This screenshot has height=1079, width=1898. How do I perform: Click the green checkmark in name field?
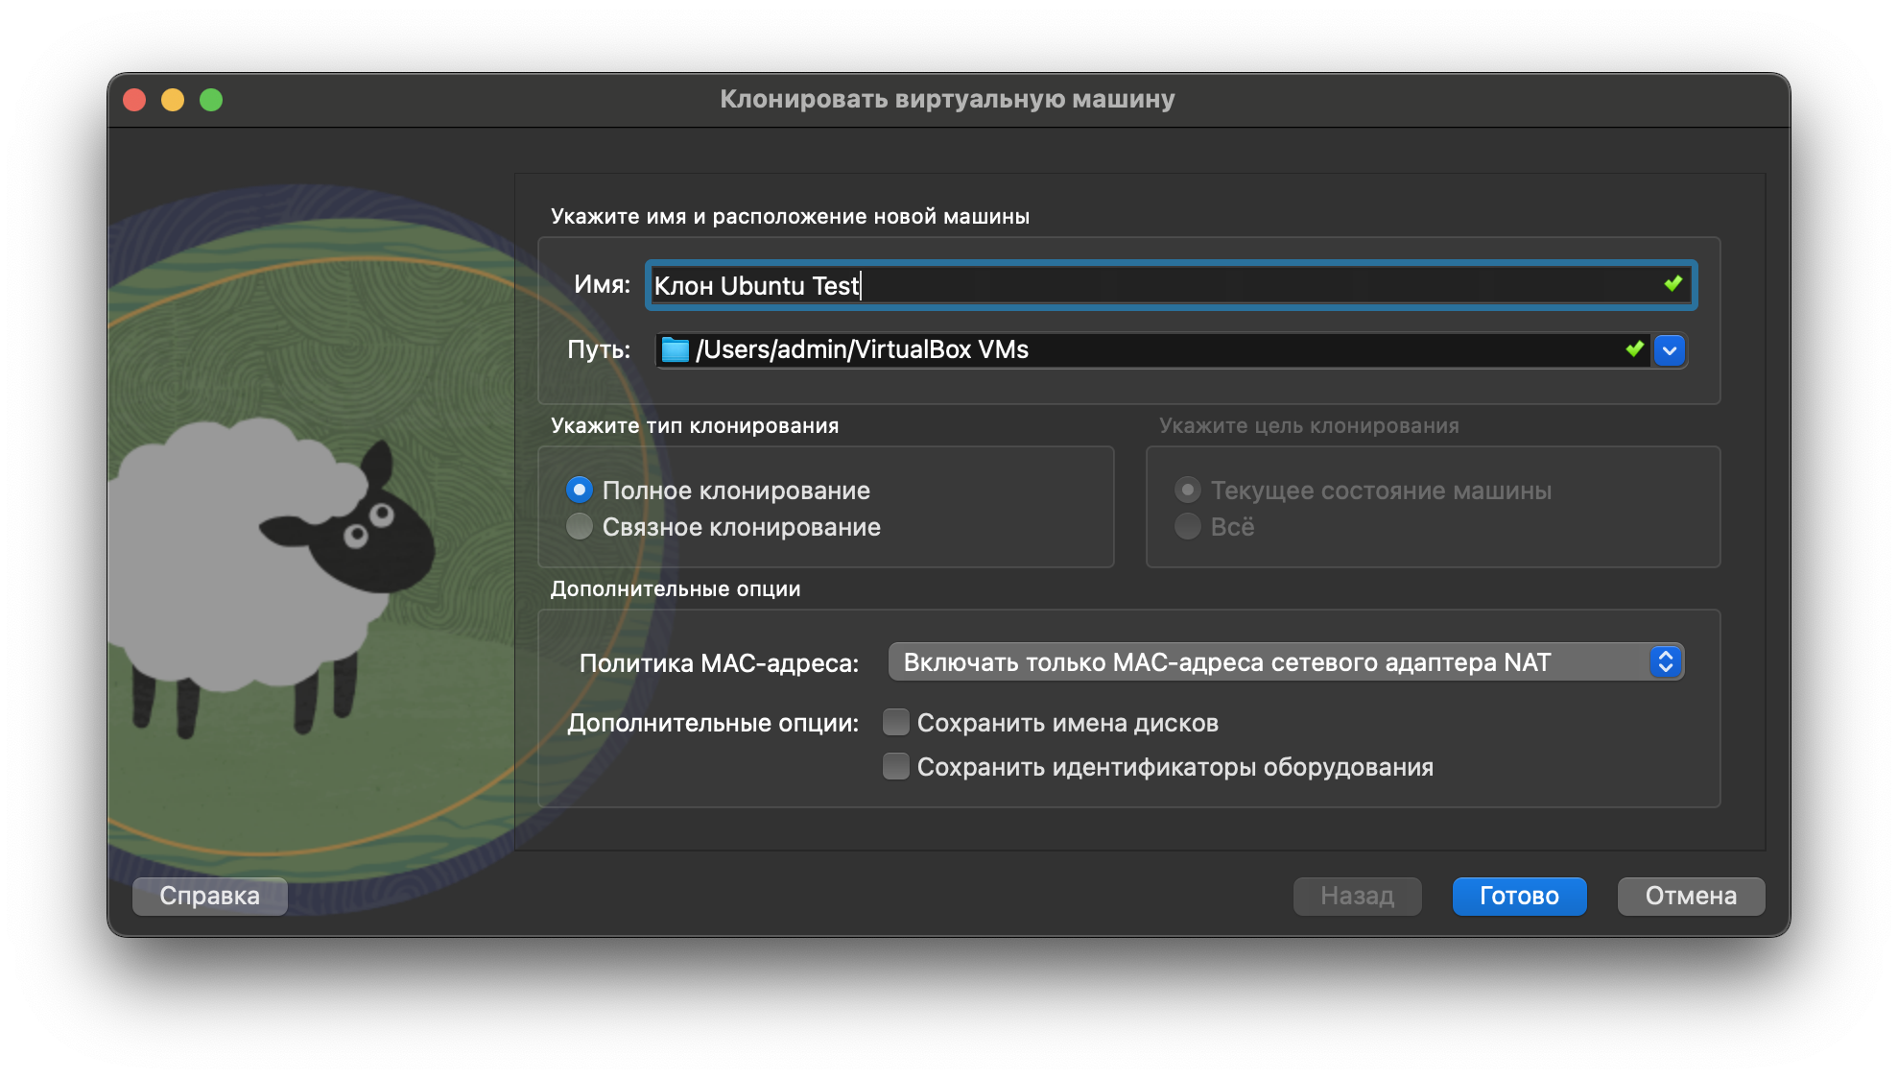pyautogui.click(x=1673, y=284)
